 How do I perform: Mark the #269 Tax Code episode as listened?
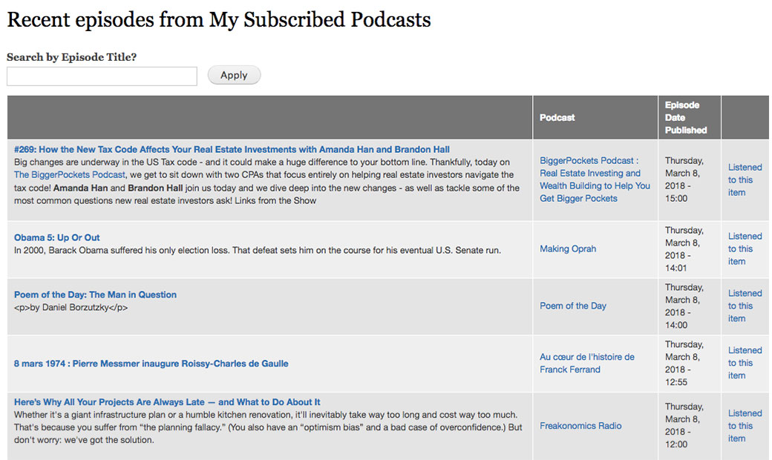click(x=745, y=180)
